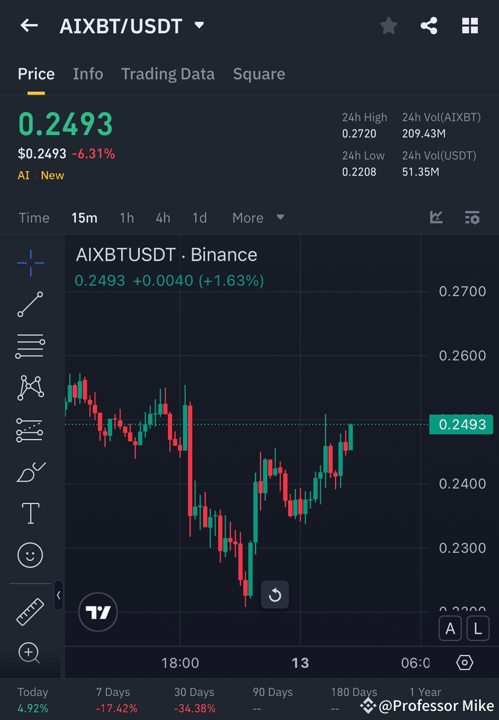The image size is (499, 720).
Task: Open the AIXBT/USDT pair selector dropdown
Action: (198, 25)
